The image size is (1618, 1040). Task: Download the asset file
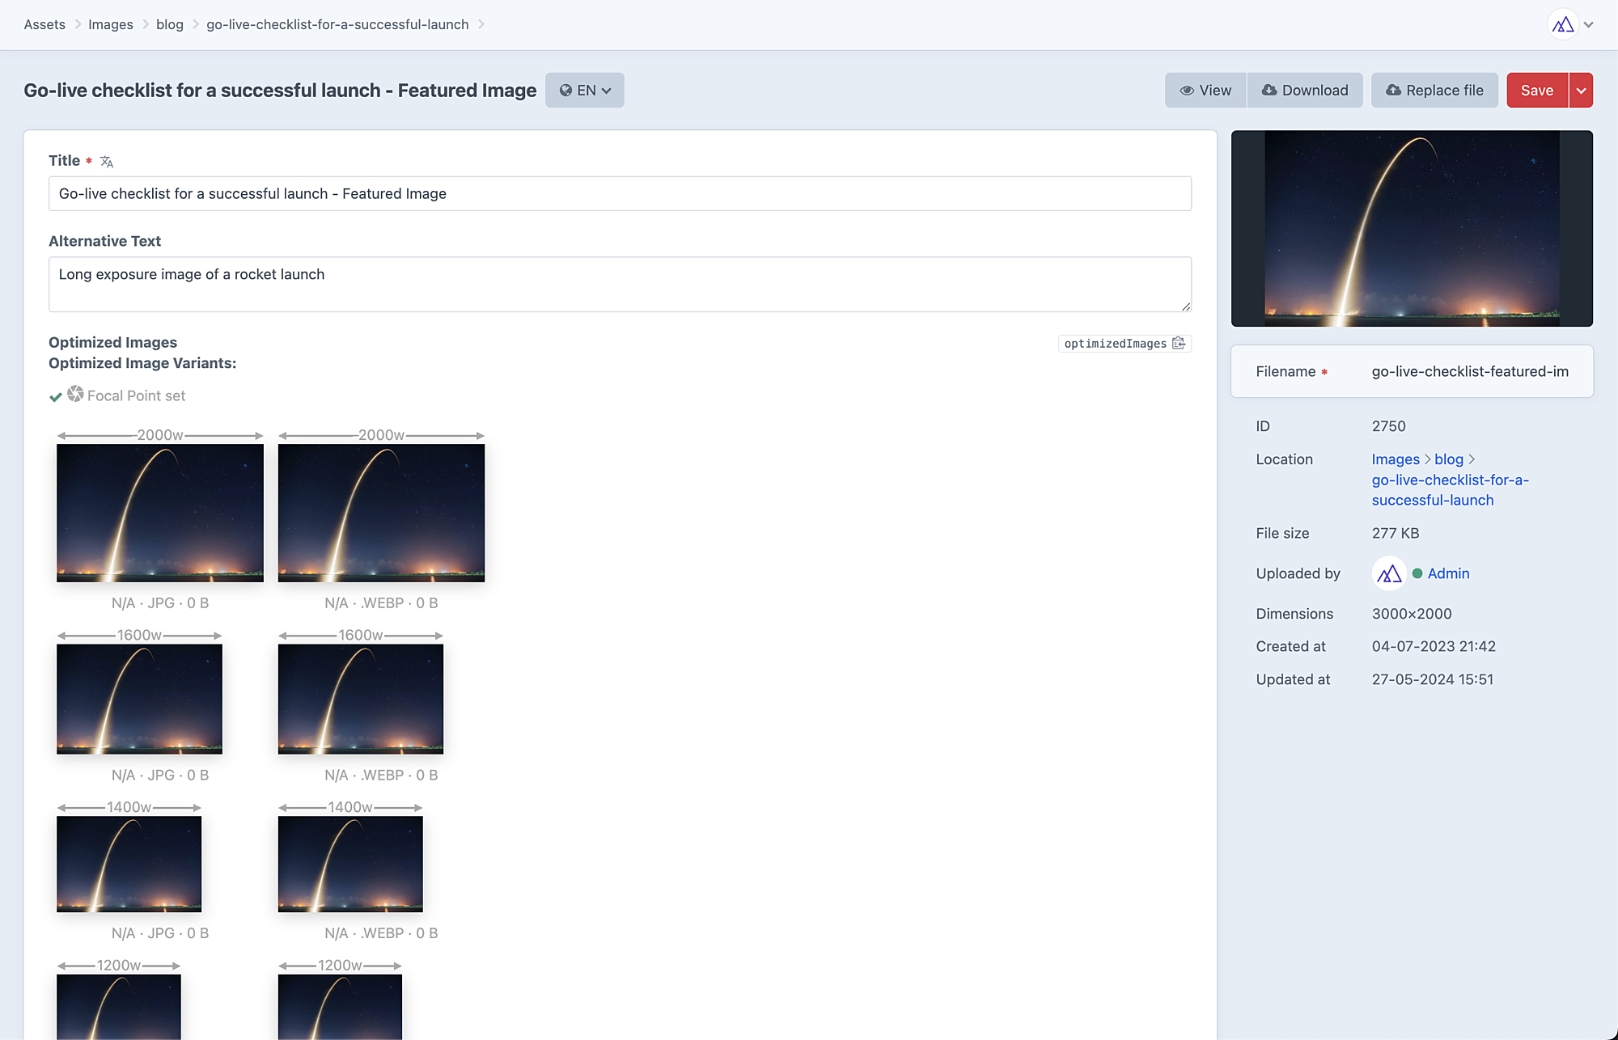point(1305,91)
